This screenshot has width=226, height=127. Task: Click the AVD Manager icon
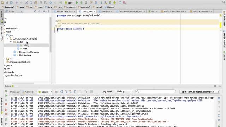(x=106, y=2)
